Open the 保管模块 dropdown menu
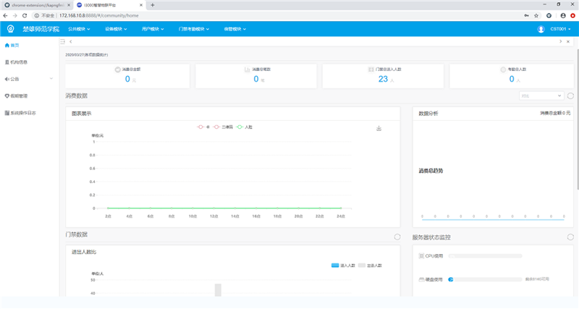The image size is (579, 309). click(x=234, y=29)
